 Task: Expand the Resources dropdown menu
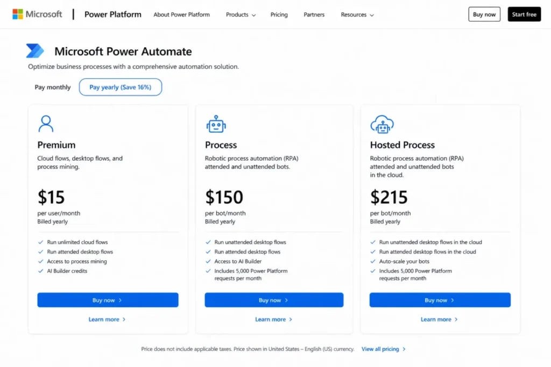(x=357, y=15)
